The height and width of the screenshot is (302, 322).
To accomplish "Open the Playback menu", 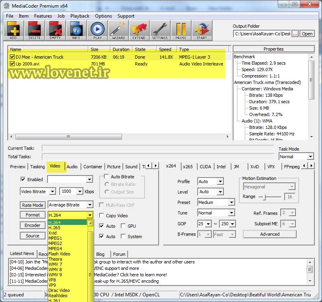I will pyautogui.click(x=80, y=16).
